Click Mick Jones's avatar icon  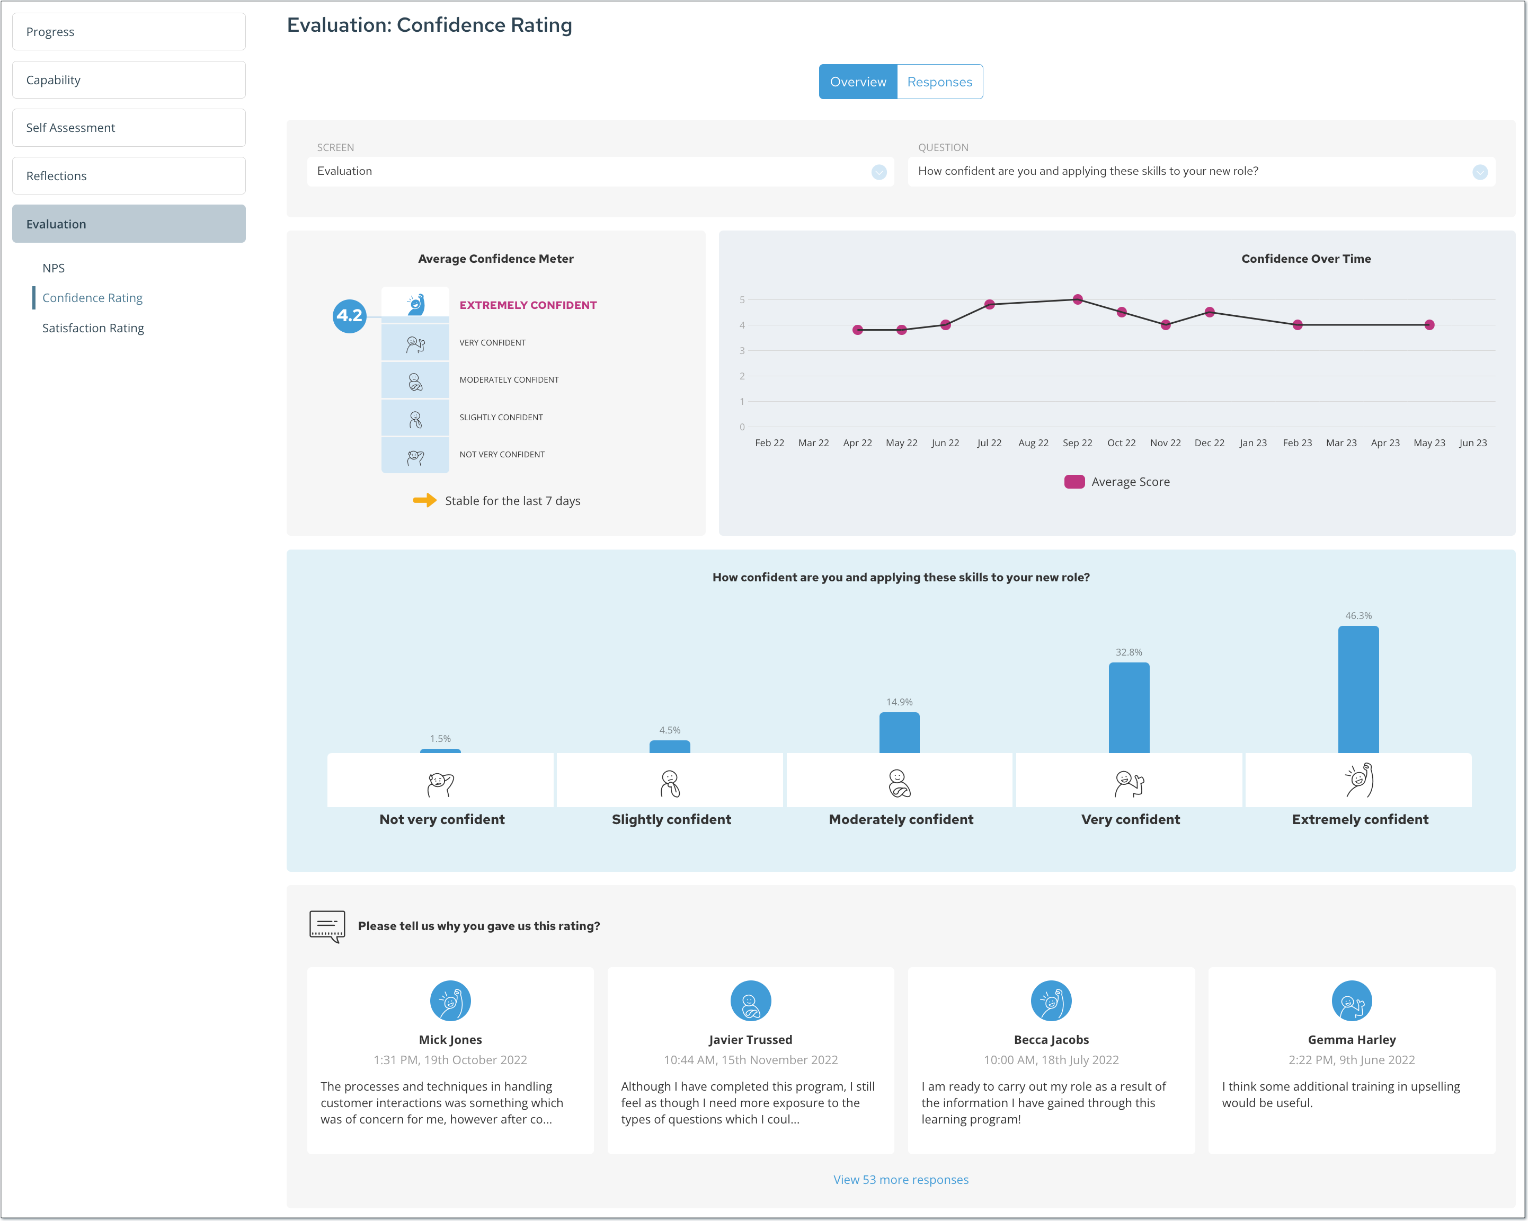(x=450, y=1001)
